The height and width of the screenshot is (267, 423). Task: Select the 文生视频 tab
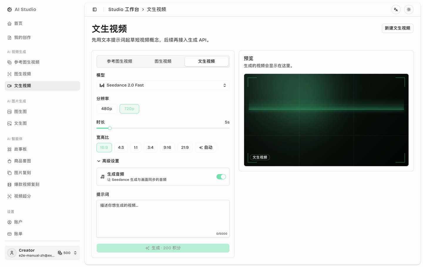(x=207, y=61)
